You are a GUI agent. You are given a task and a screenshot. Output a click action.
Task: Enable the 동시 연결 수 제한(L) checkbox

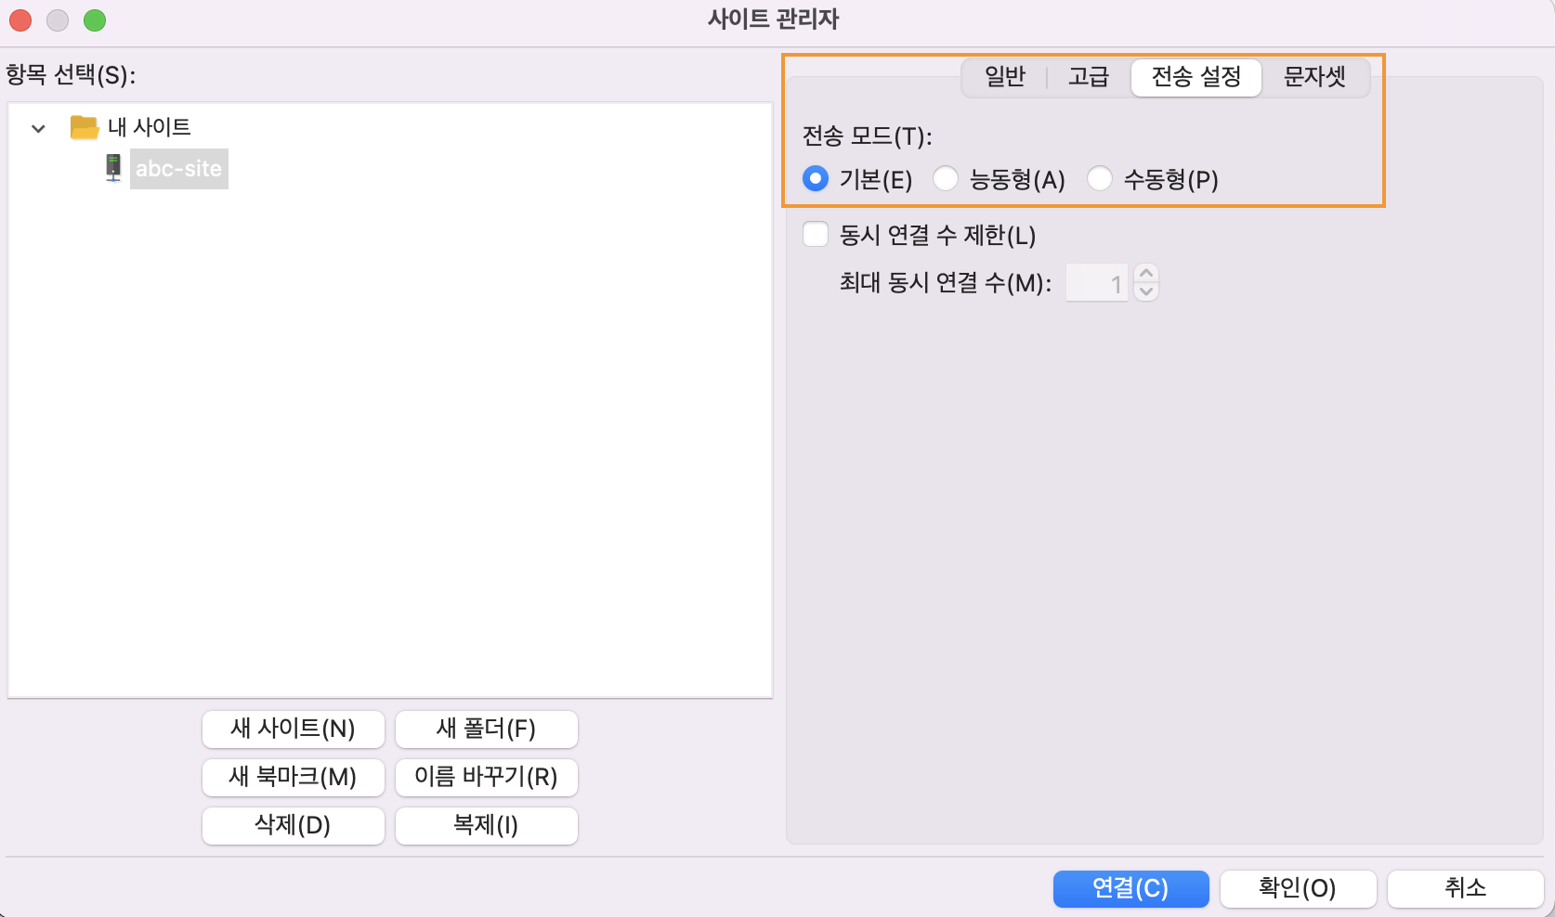tap(816, 235)
